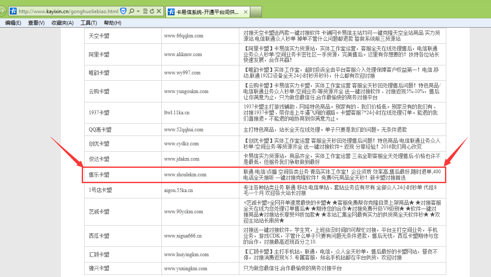The image size is (491, 277).
Task: Select the 西瓜卡盟 name cell
Action: click(x=123, y=236)
